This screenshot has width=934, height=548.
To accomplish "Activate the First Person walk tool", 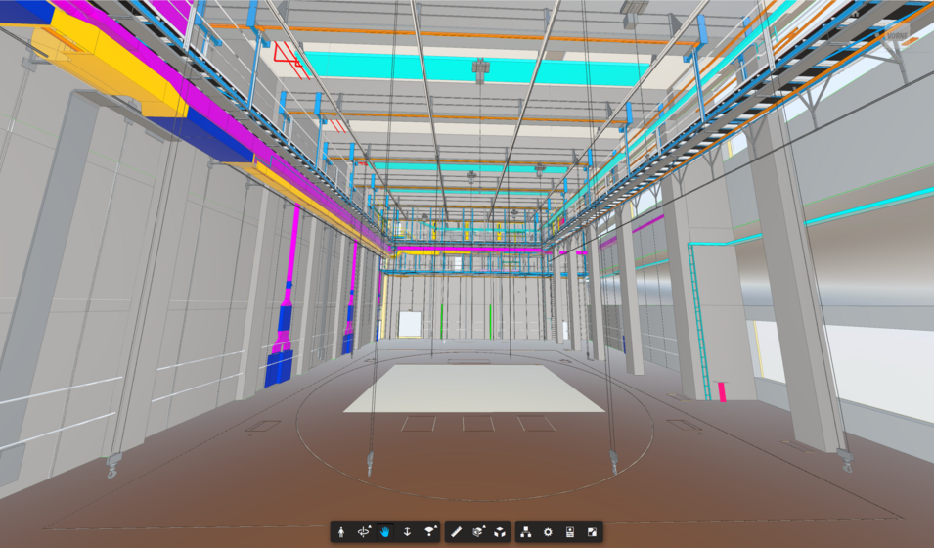I will point(341,532).
